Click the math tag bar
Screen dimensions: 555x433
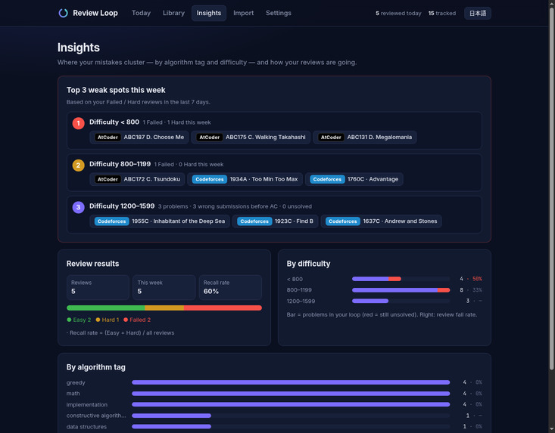(291, 394)
